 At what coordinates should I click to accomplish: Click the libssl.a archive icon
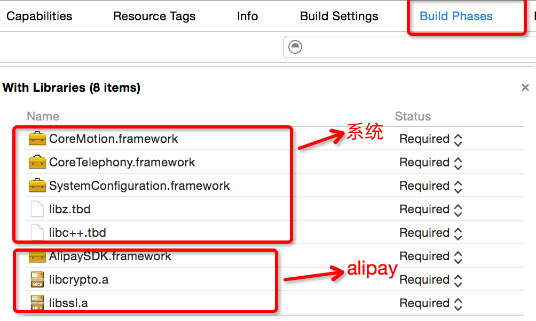click(37, 303)
